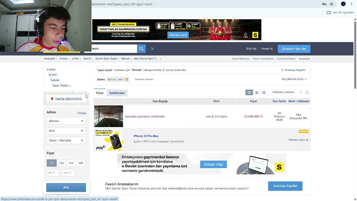This screenshot has height=201, width=357.
Task: Click the blue Aramayı Kaydet button
Action: tap(285, 186)
